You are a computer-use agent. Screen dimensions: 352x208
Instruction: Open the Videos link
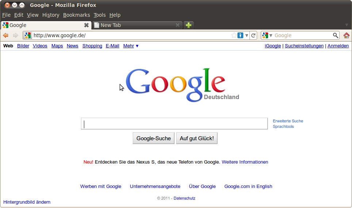[x=40, y=46]
